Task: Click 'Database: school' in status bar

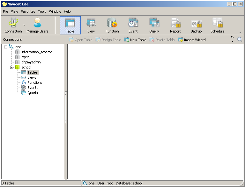Action: (x=129, y=183)
